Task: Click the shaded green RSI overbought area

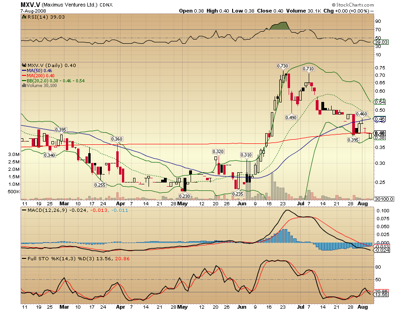Action: click(x=280, y=26)
